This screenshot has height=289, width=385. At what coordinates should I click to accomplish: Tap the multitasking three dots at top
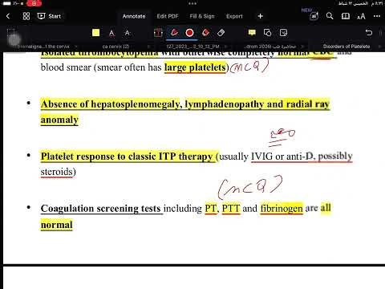pyautogui.click(x=192, y=3)
